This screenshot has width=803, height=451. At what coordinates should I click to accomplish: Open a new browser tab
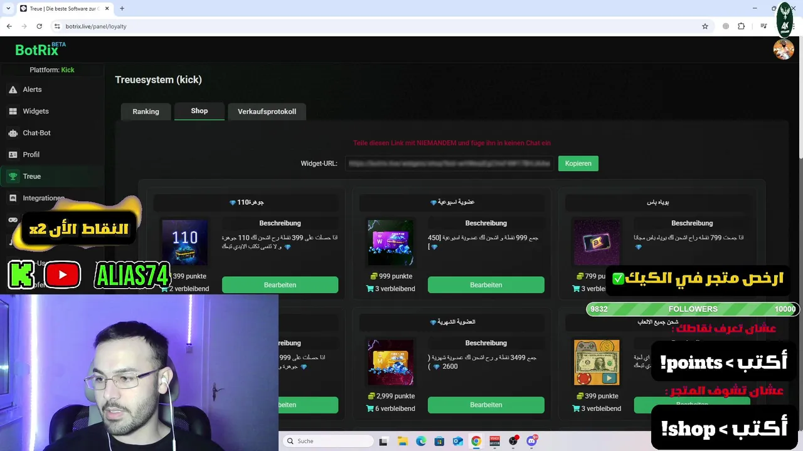coord(122,8)
